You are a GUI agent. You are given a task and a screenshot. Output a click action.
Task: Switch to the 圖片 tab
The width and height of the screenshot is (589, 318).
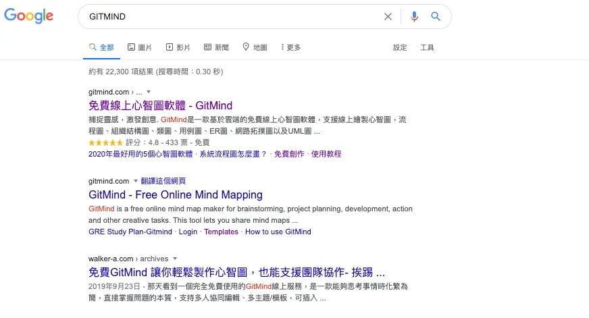140,47
